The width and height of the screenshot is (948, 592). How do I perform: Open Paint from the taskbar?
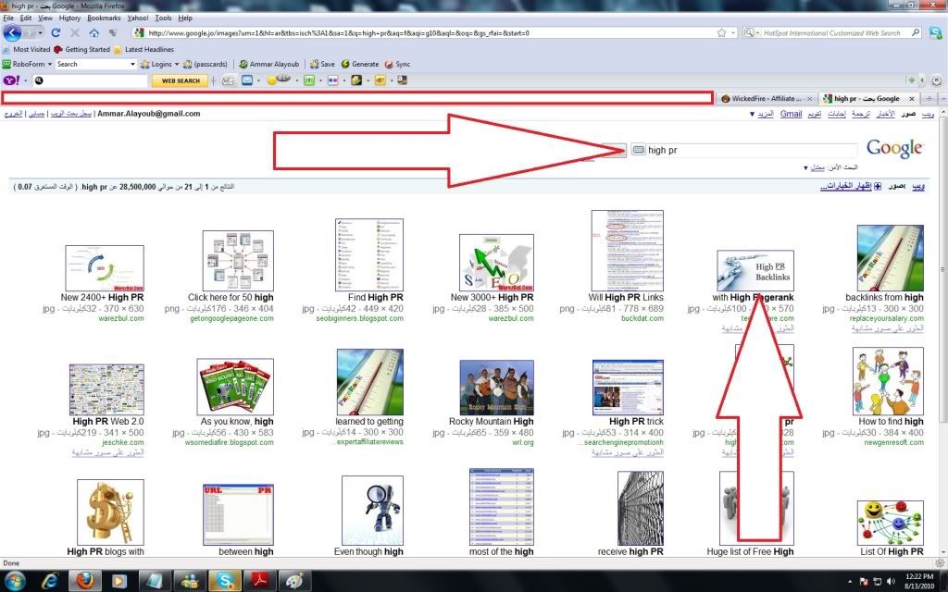[294, 581]
